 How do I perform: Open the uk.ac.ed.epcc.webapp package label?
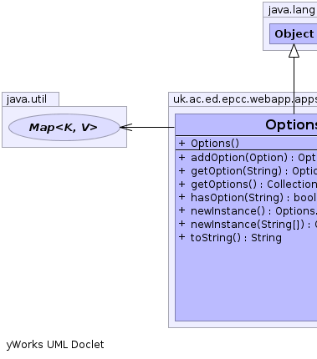pos(245,99)
